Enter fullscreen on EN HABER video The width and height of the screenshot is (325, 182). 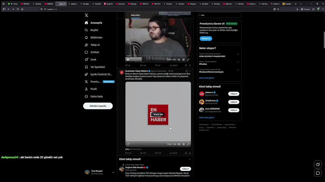coord(188,144)
